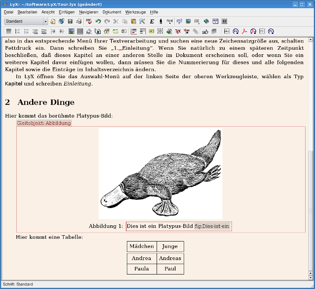Toggle the table toolbar icon
The image size is (315, 289).
click(224, 21)
